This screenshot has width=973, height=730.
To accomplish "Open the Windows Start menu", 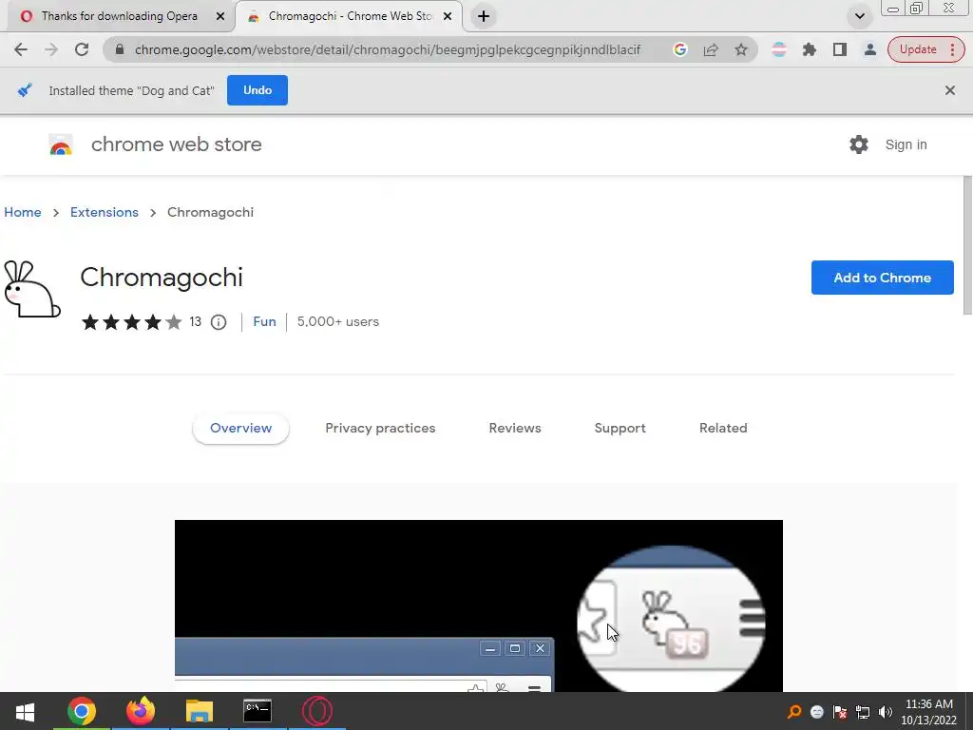I will coord(25,711).
